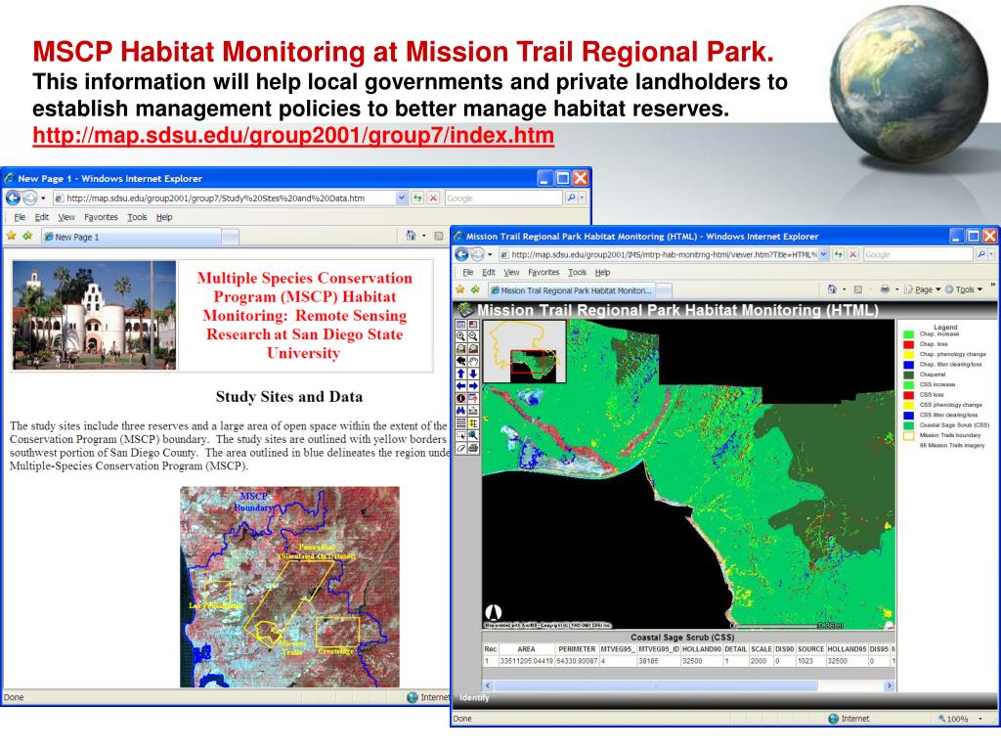Viewport: 1001px width, 751px height.
Task: Pan map north with up arrow
Action: pos(461,375)
